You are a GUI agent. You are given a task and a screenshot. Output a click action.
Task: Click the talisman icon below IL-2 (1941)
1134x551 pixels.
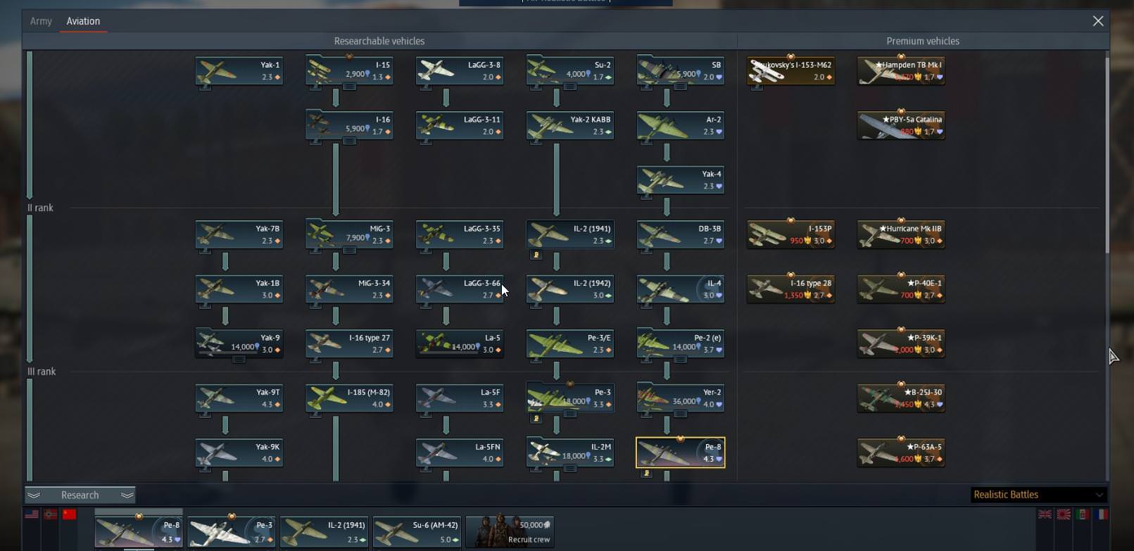tap(536, 255)
